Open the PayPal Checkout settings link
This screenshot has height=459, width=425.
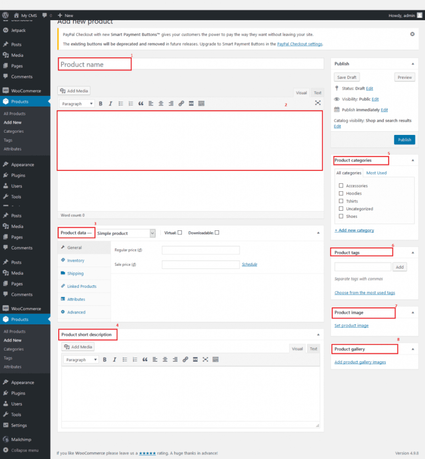299,44
